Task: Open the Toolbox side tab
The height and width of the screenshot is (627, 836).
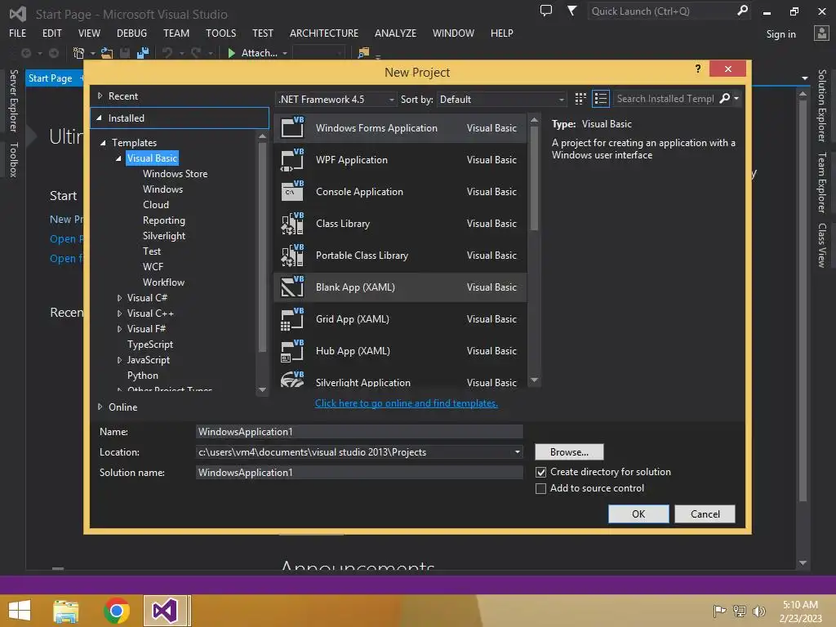Action: [x=14, y=159]
